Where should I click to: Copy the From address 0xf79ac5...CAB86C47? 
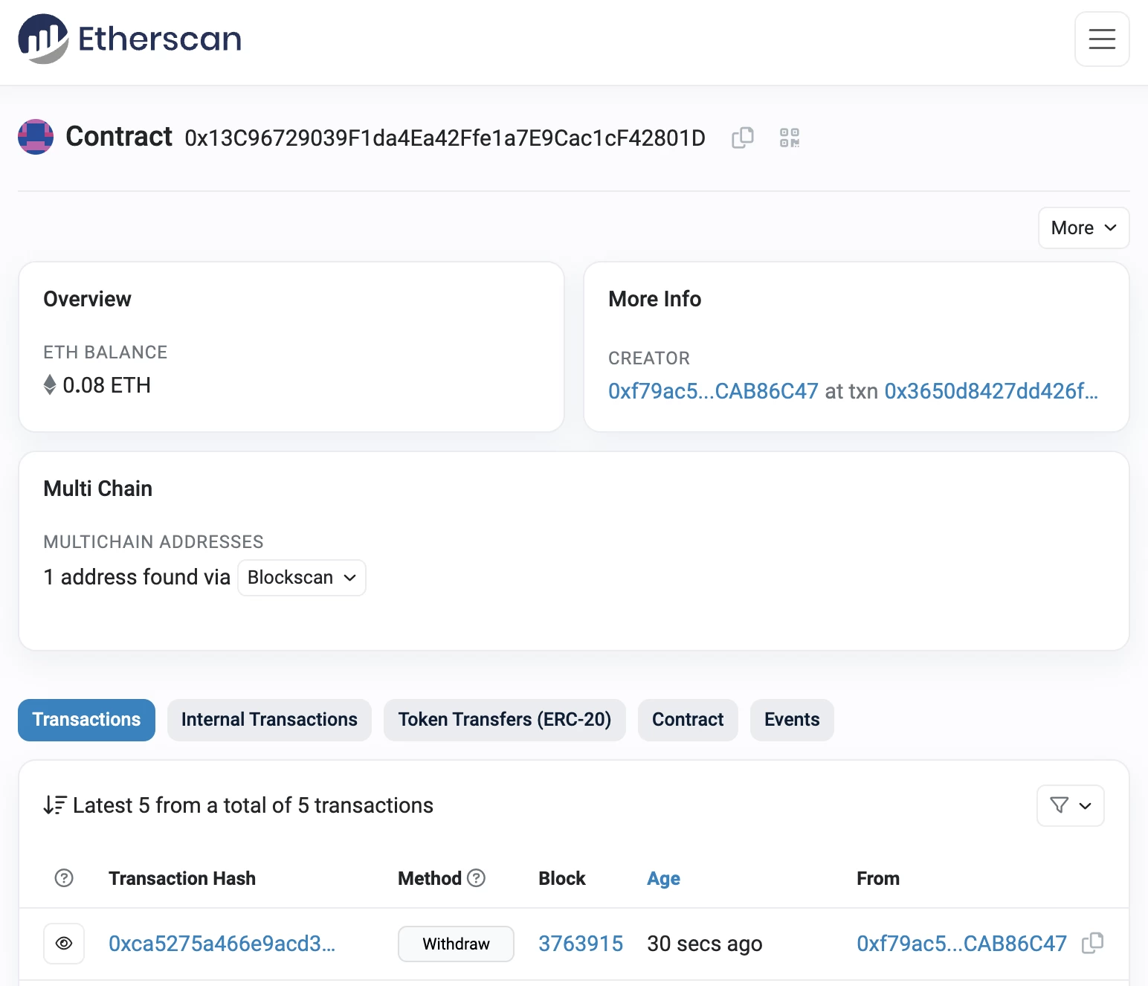pyautogui.click(x=1092, y=943)
